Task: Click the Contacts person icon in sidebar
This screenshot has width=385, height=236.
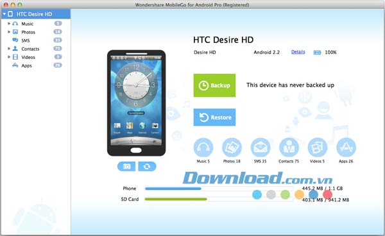Action: pos(15,48)
